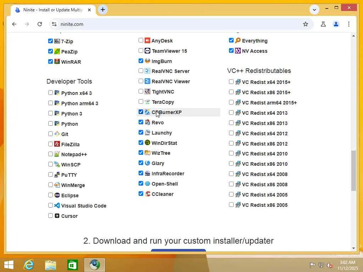Image resolution: width=363 pixels, height=272 pixels.
Task: View site information for ninite.com
Action: [54, 24]
